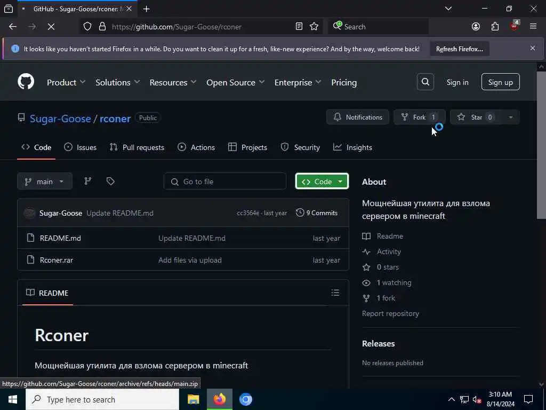Image resolution: width=546 pixels, height=410 pixels.
Task: Click the Windows taskbar search box
Action: click(102, 399)
